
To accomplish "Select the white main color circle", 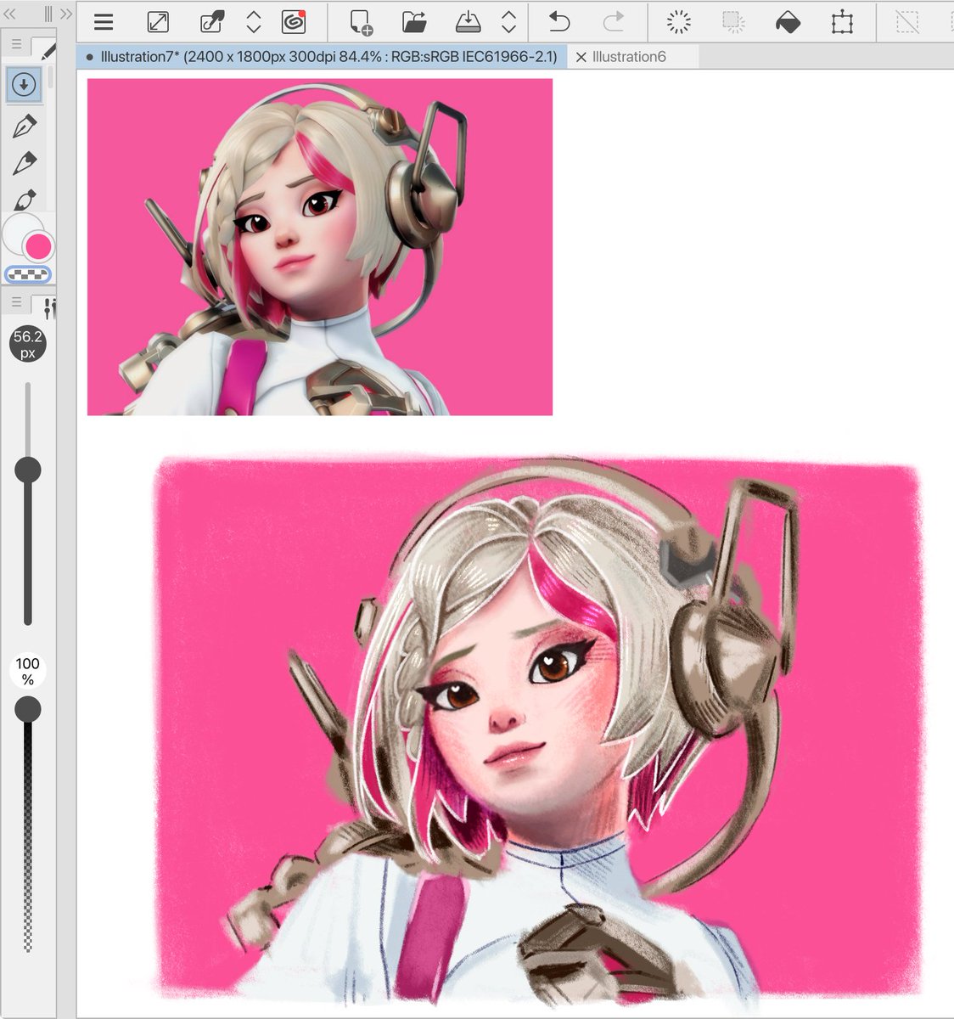I will tap(18, 233).
